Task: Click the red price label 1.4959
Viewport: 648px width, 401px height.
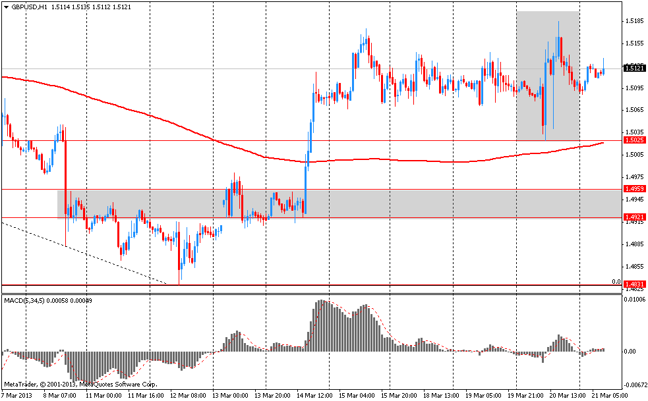Action: click(x=635, y=189)
